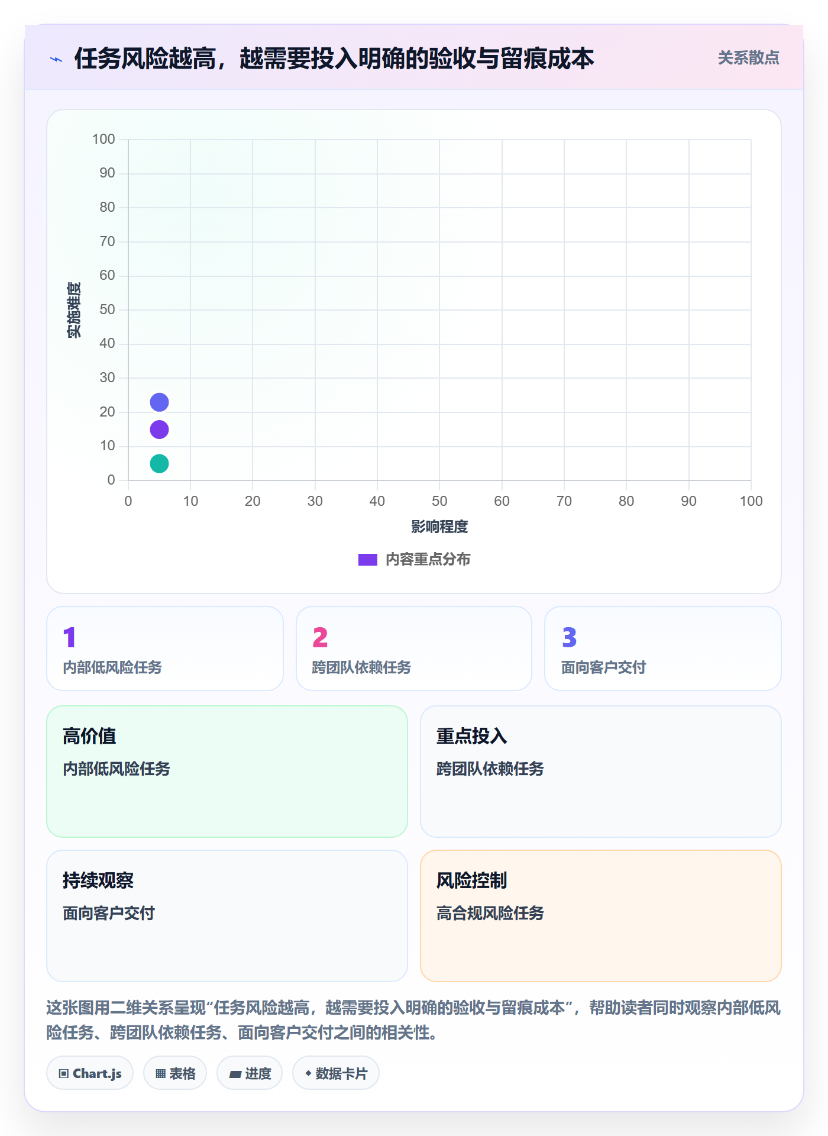Click the 表格 tag chip

pyautogui.click(x=175, y=1073)
